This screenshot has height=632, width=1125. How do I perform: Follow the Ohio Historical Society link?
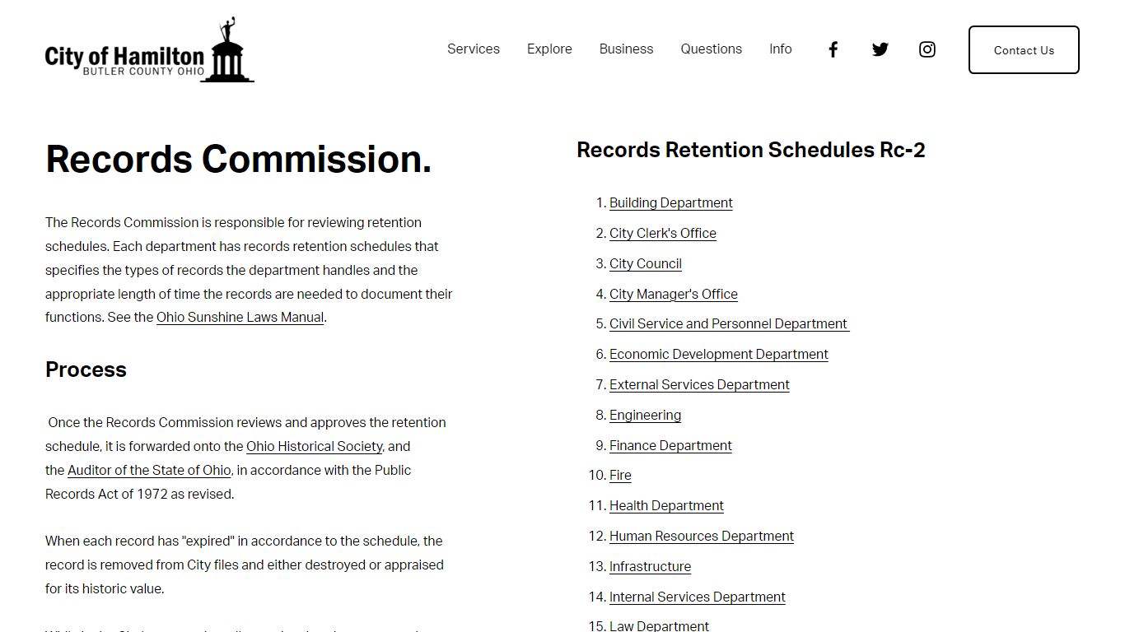315,447
